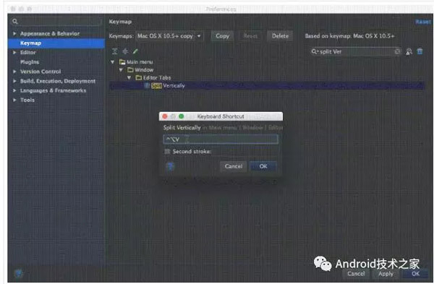Click Cancel at bottom of Preferences

356,273
